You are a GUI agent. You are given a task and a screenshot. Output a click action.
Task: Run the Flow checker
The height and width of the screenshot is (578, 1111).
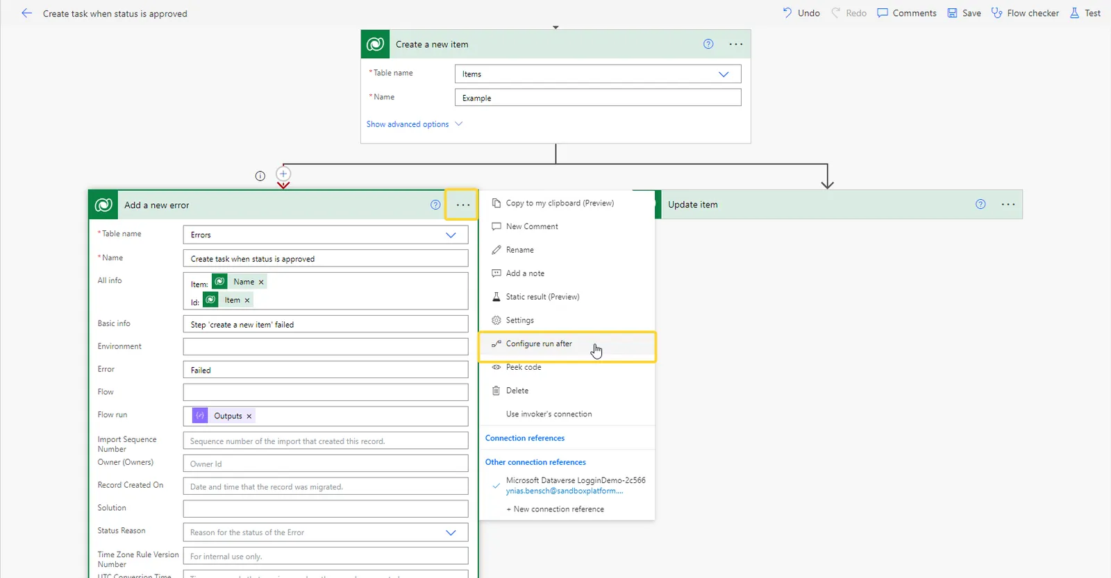click(1025, 13)
